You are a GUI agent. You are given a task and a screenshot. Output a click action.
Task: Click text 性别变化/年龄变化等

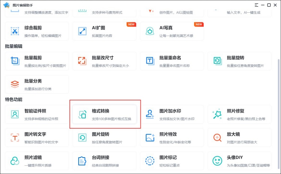[175, 142]
